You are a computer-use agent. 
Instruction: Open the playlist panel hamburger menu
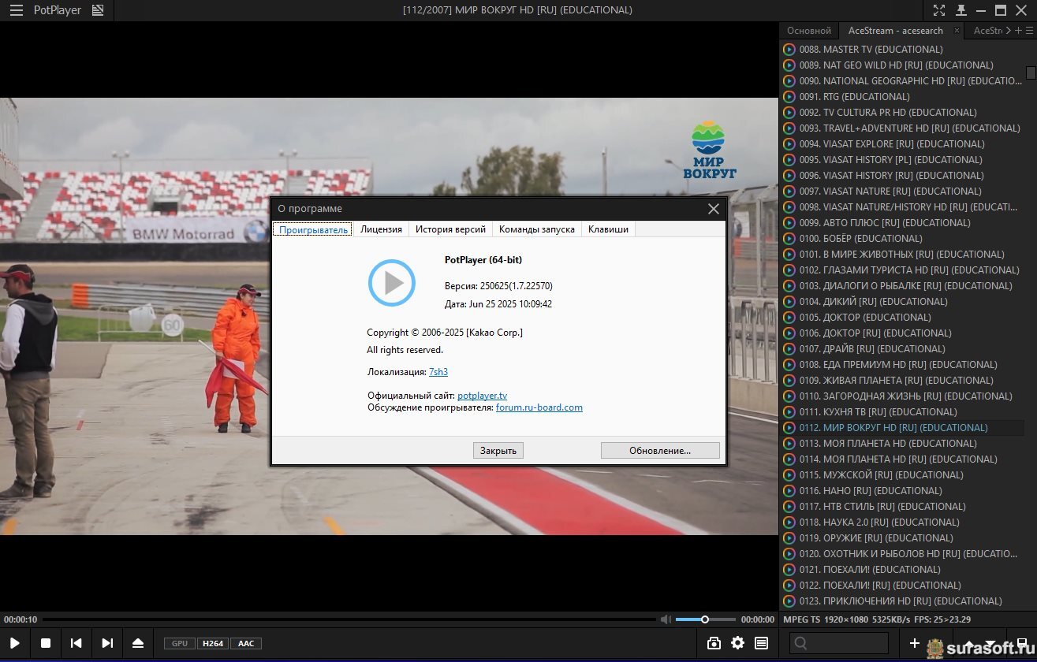[x=1029, y=31]
